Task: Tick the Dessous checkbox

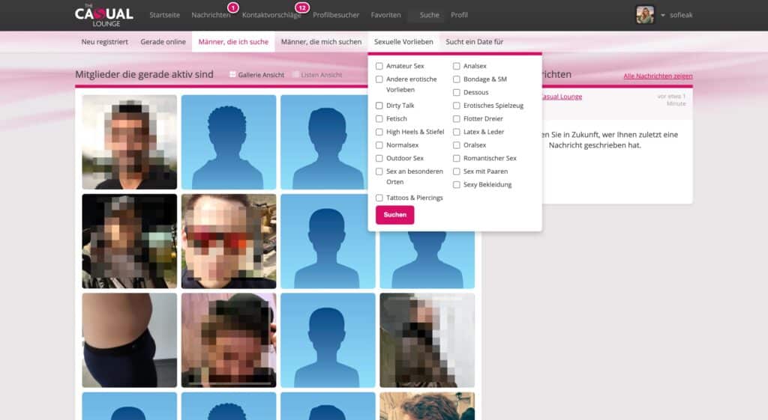Action: tap(457, 92)
